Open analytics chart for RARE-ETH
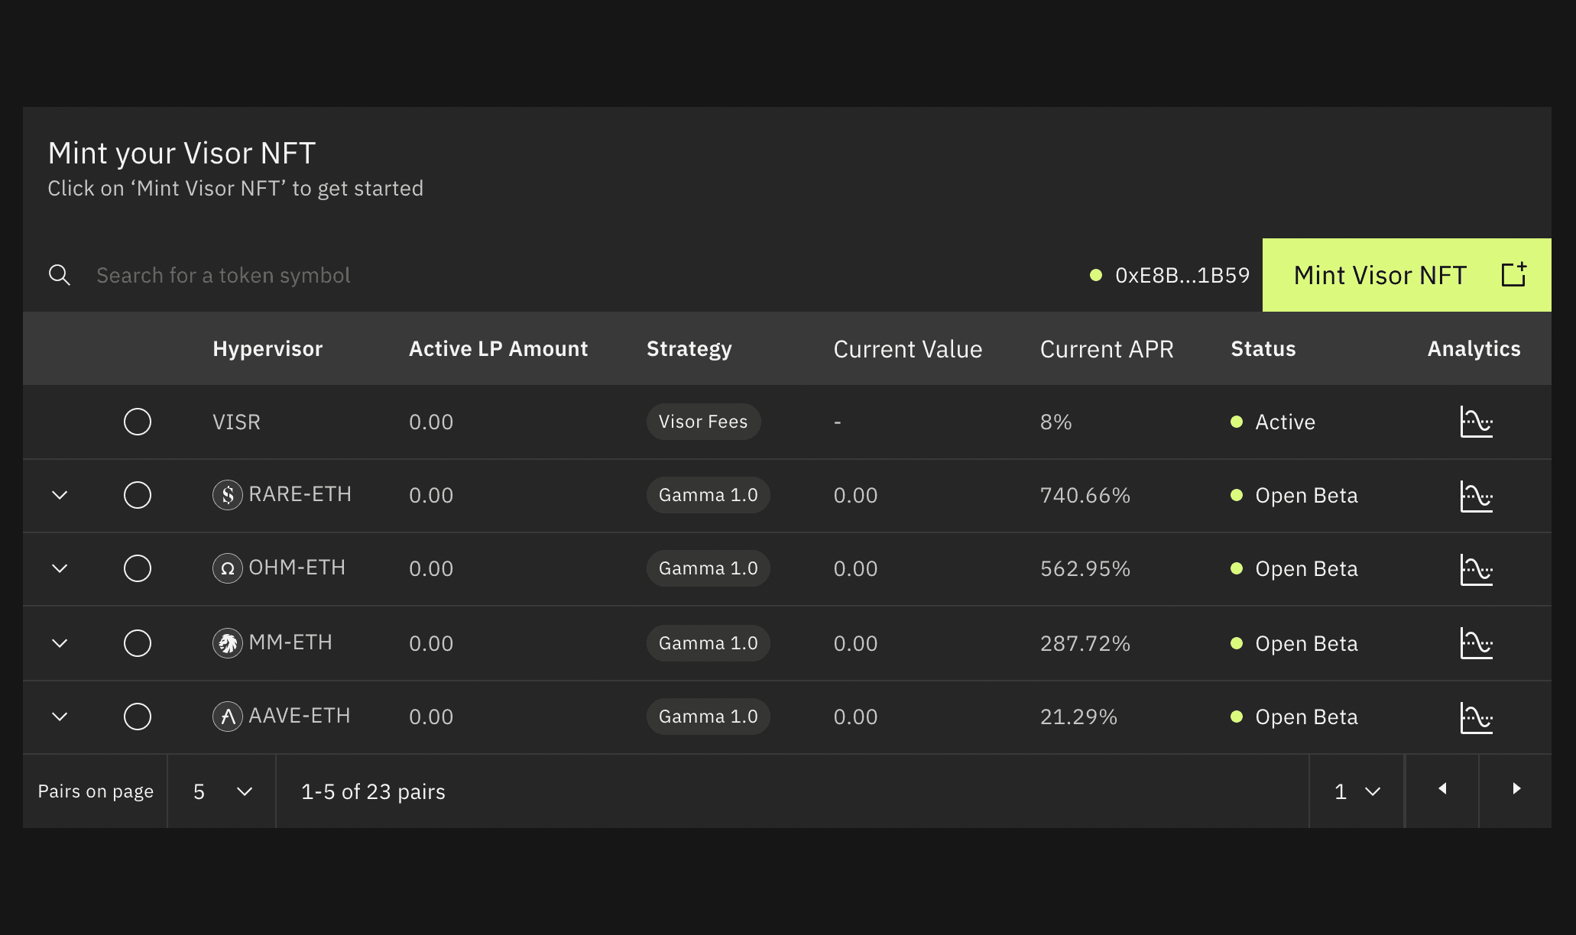 1476,496
